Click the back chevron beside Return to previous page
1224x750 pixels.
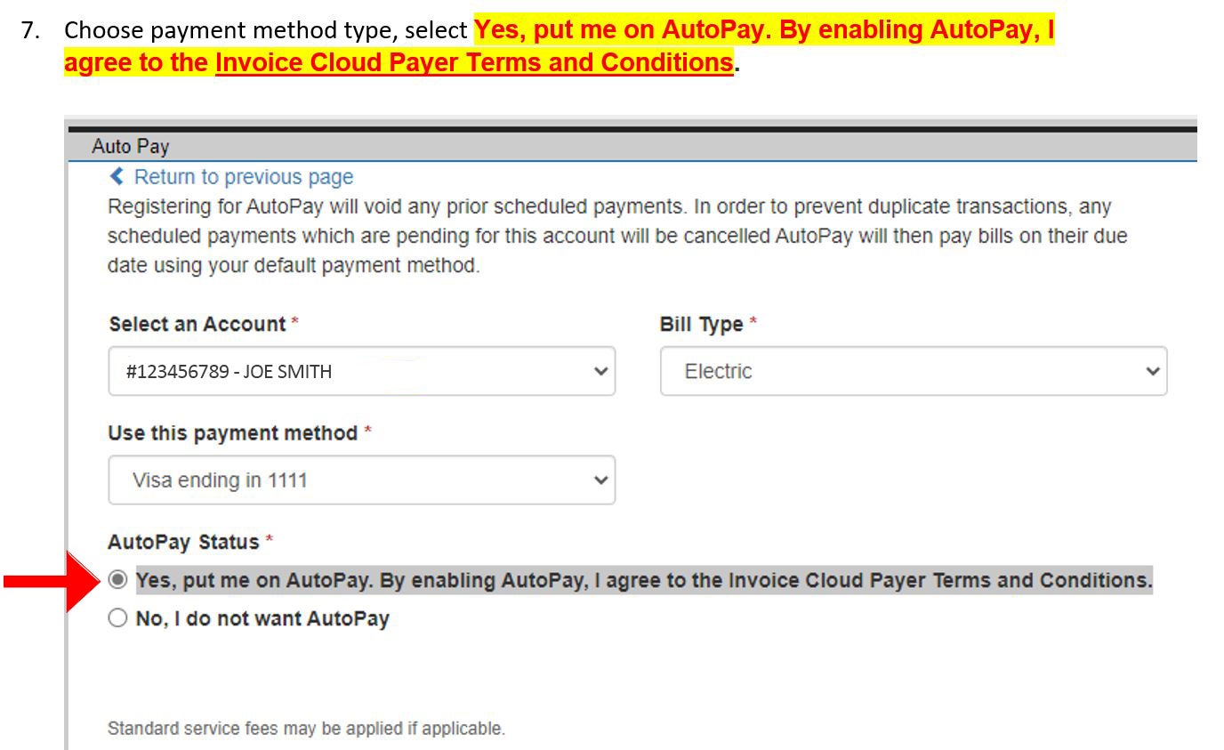[x=117, y=176]
